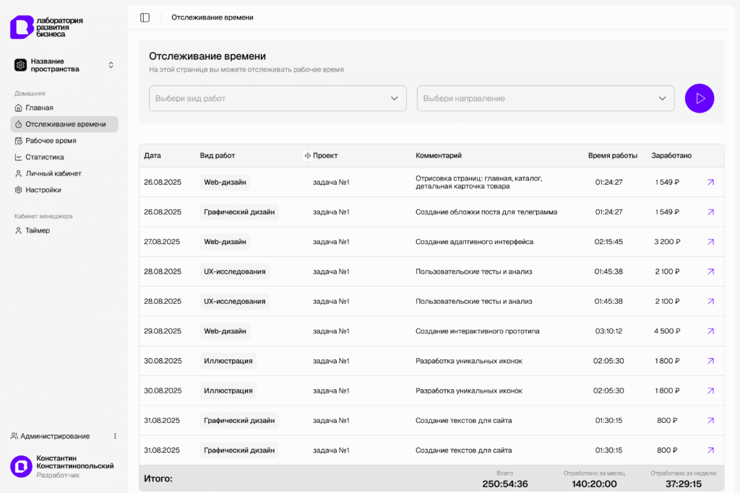Image resolution: width=740 pixels, height=493 pixels.
Task: Open Настройки in the sidebar
Action: coord(43,191)
